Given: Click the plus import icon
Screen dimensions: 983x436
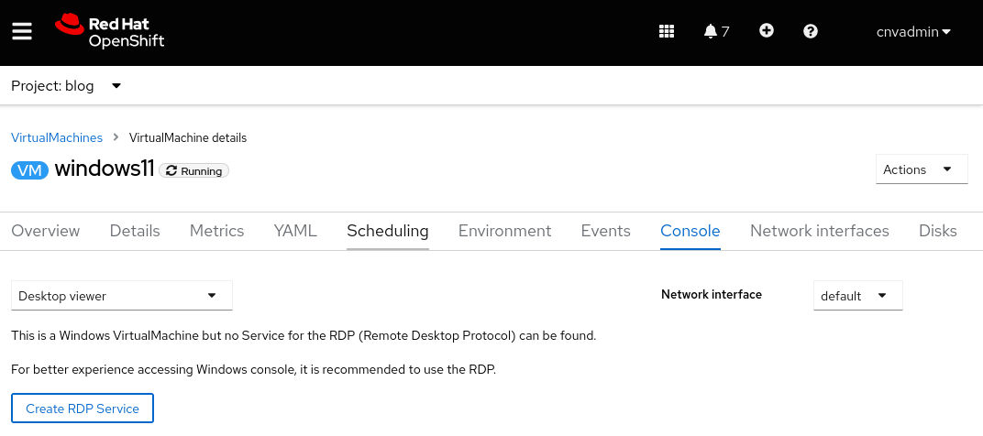Looking at the screenshot, I should coord(767,31).
